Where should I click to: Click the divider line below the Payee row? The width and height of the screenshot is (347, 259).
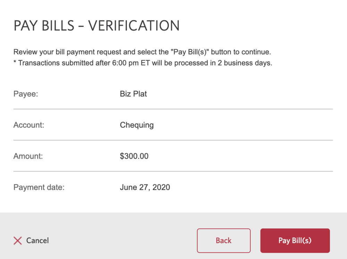[173, 109]
